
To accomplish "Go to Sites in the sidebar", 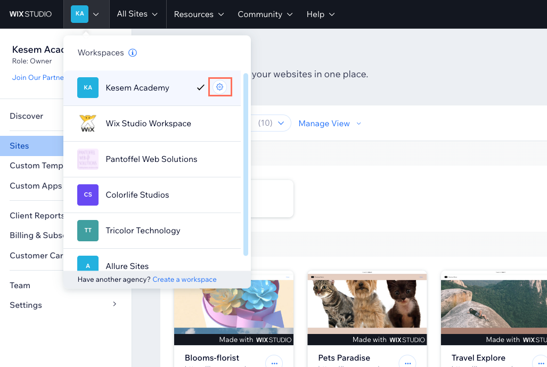I will 32,146.
